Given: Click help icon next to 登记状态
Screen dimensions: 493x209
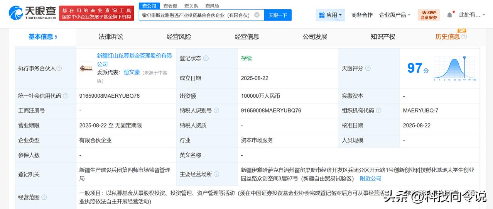Looking at the screenshot, I should (206, 58).
